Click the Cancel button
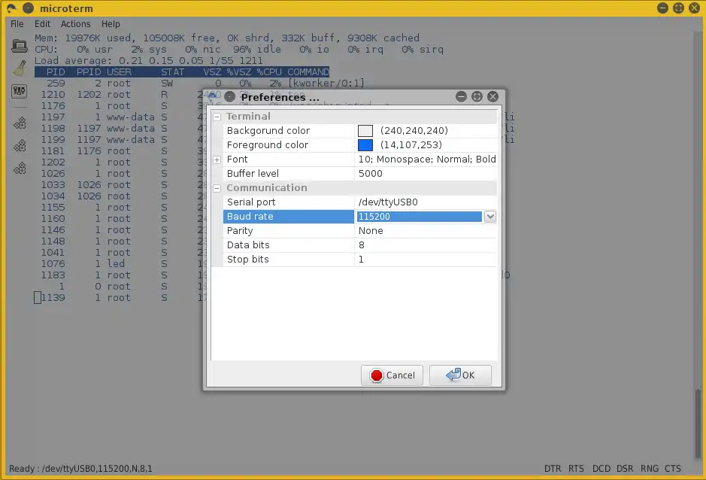The width and height of the screenshot is (706, 480). click(392, 375)
